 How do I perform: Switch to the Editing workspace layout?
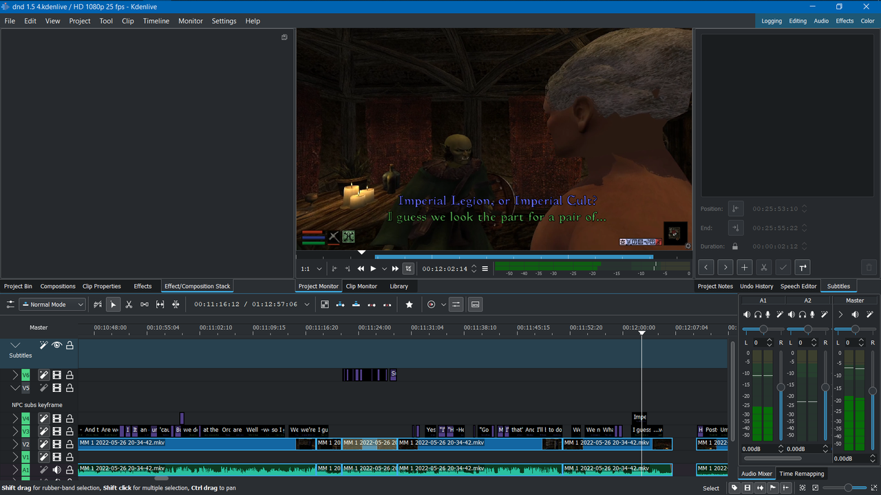pos(798,21)
